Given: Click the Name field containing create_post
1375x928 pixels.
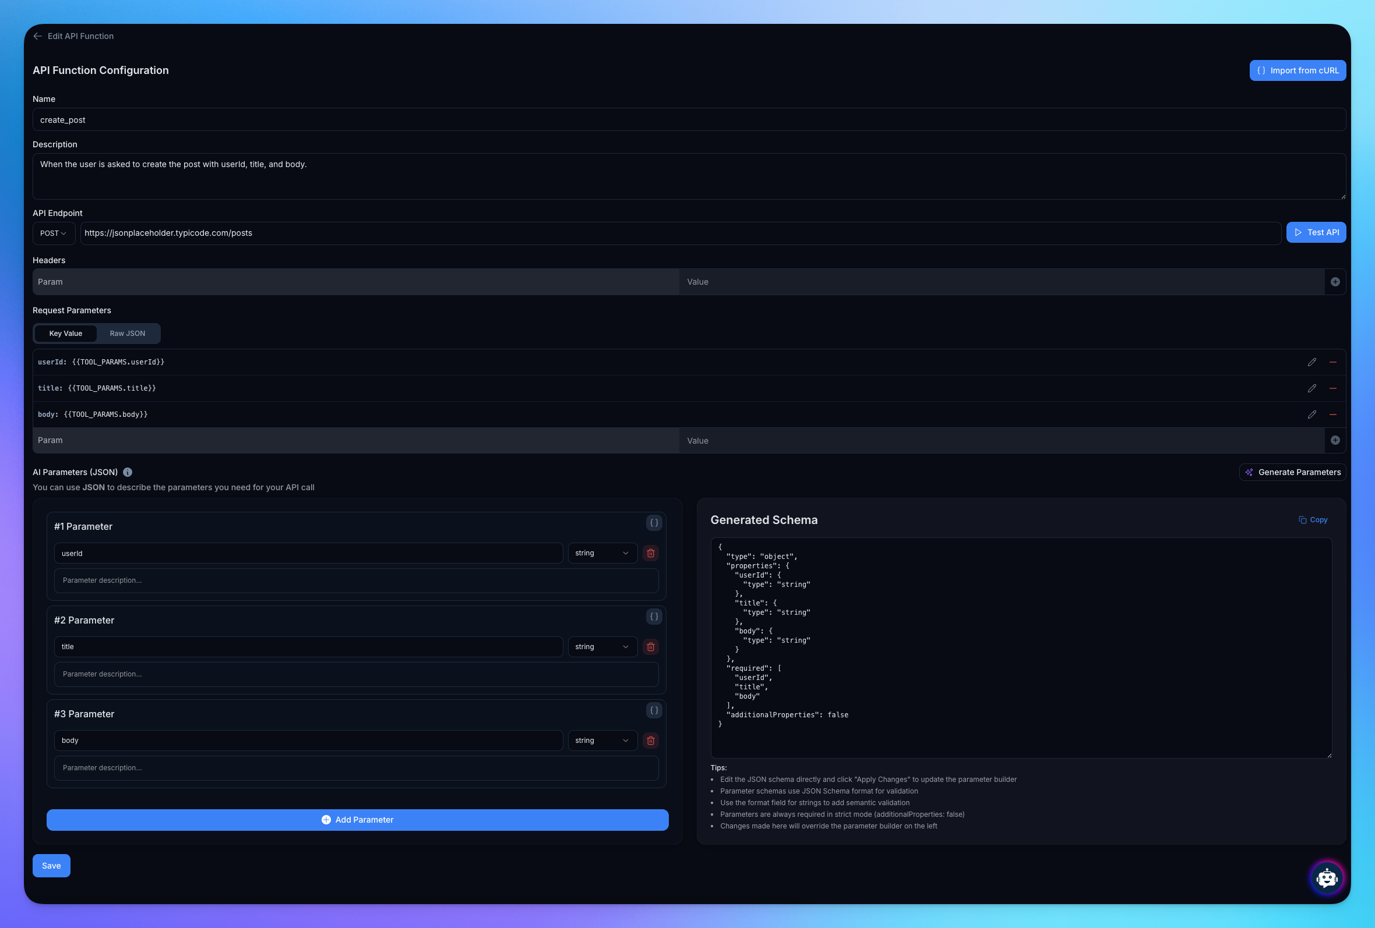Looking at the screenshot, I should (x=689, y=119).
